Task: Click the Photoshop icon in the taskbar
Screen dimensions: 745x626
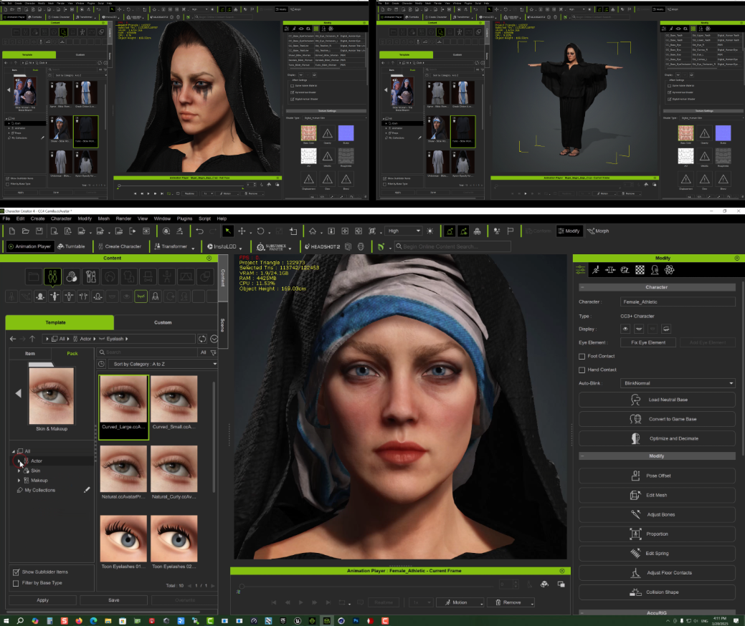Action: 356,621
